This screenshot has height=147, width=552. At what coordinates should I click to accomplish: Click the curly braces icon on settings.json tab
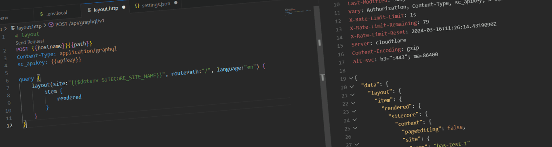pos(137,6)
